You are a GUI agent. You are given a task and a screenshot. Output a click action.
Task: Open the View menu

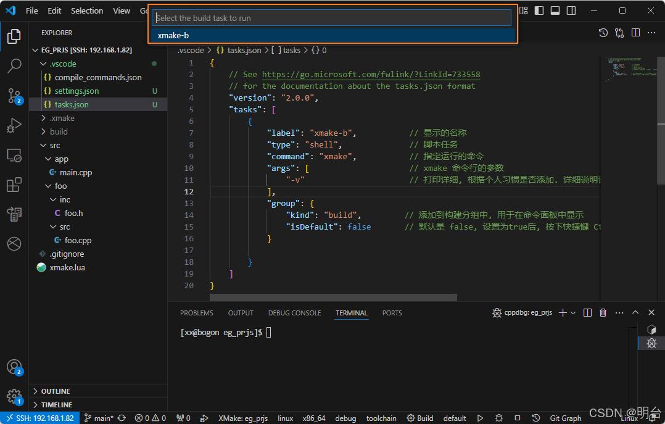(122, 10)
